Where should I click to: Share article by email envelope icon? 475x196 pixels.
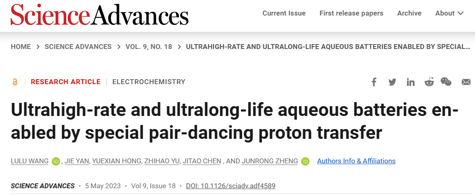[x=466, y=82]
